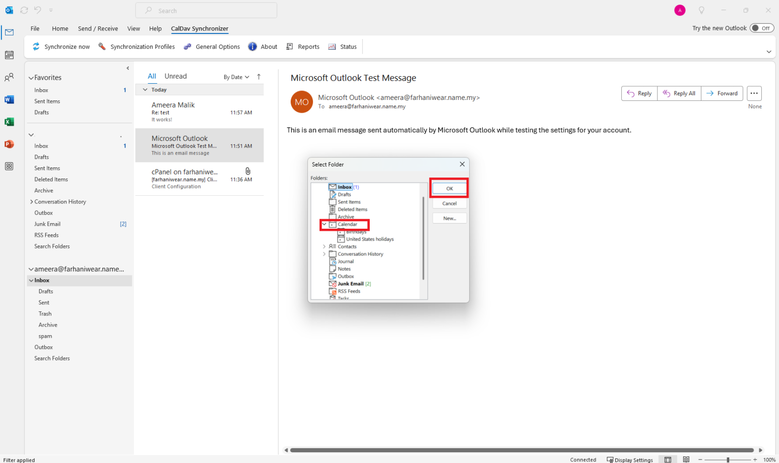Open the Calendar icon in the navigation rail
The image size is (779, 463).
tap(9, 55)
